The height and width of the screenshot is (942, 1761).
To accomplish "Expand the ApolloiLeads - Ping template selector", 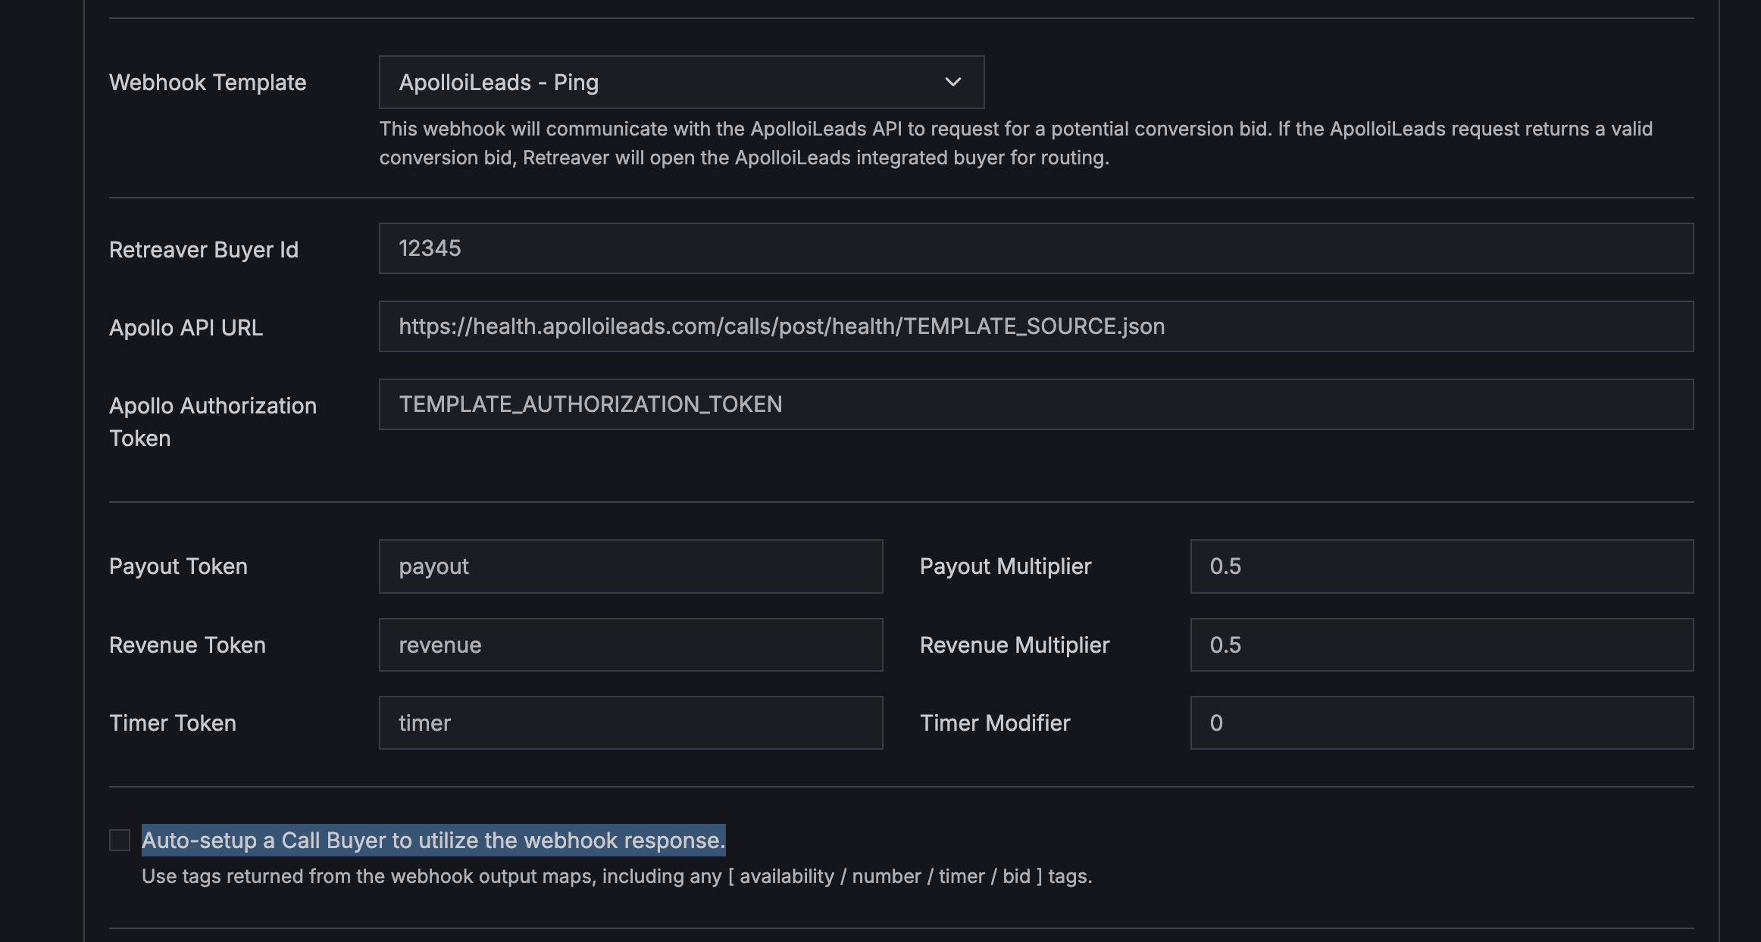I will pyautogui.click(x=680, y=82).
